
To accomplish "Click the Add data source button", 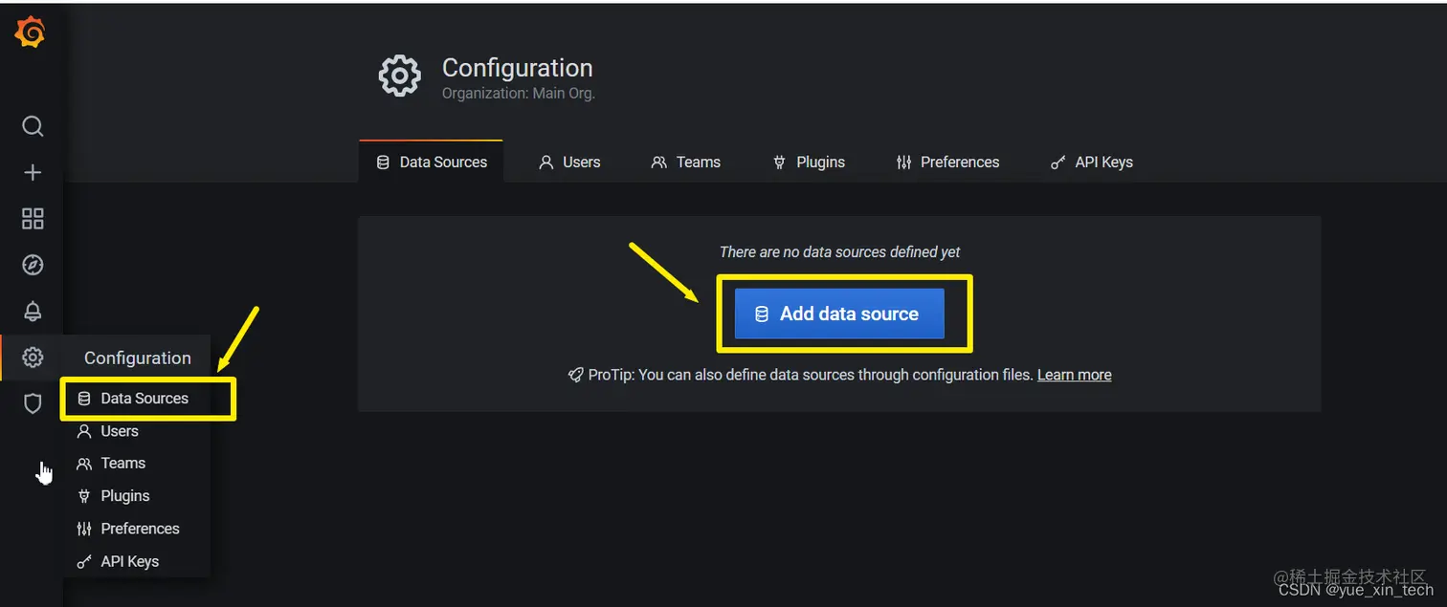I will pos(838,313).
